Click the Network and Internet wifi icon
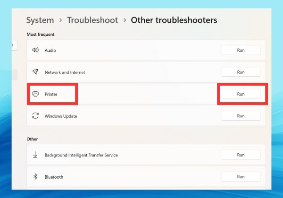 (35, 72)
